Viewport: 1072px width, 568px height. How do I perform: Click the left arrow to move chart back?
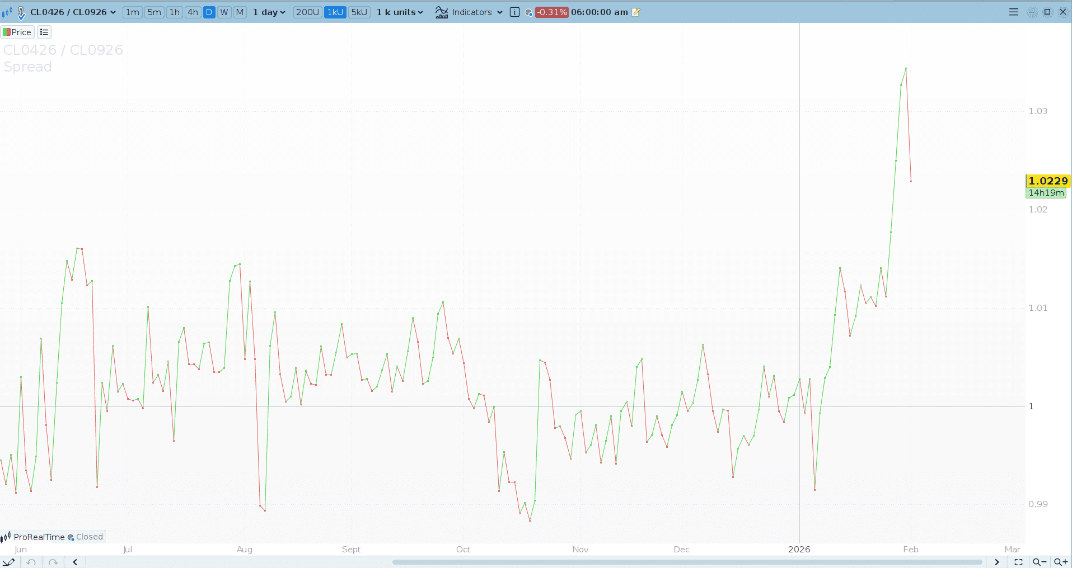(75, 562)
